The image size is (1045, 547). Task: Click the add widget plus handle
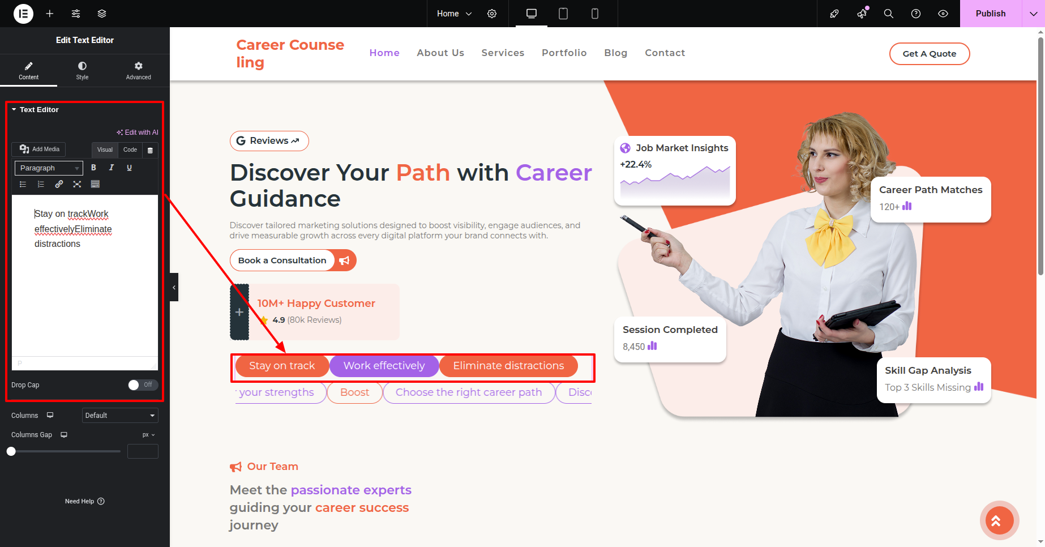click(239, 312)
